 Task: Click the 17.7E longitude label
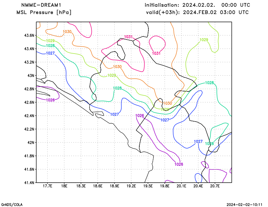tap(47, 186)
